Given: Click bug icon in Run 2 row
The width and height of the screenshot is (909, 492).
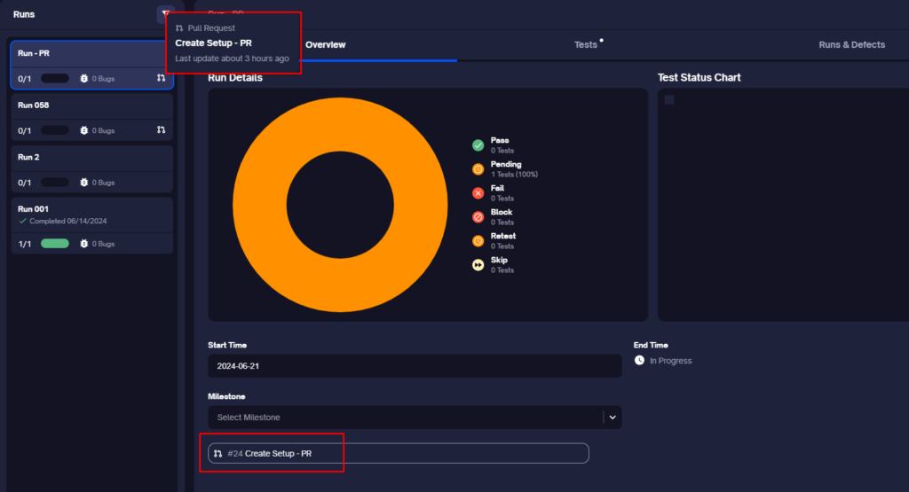Looking at the screenshot, I should [84, 183].
